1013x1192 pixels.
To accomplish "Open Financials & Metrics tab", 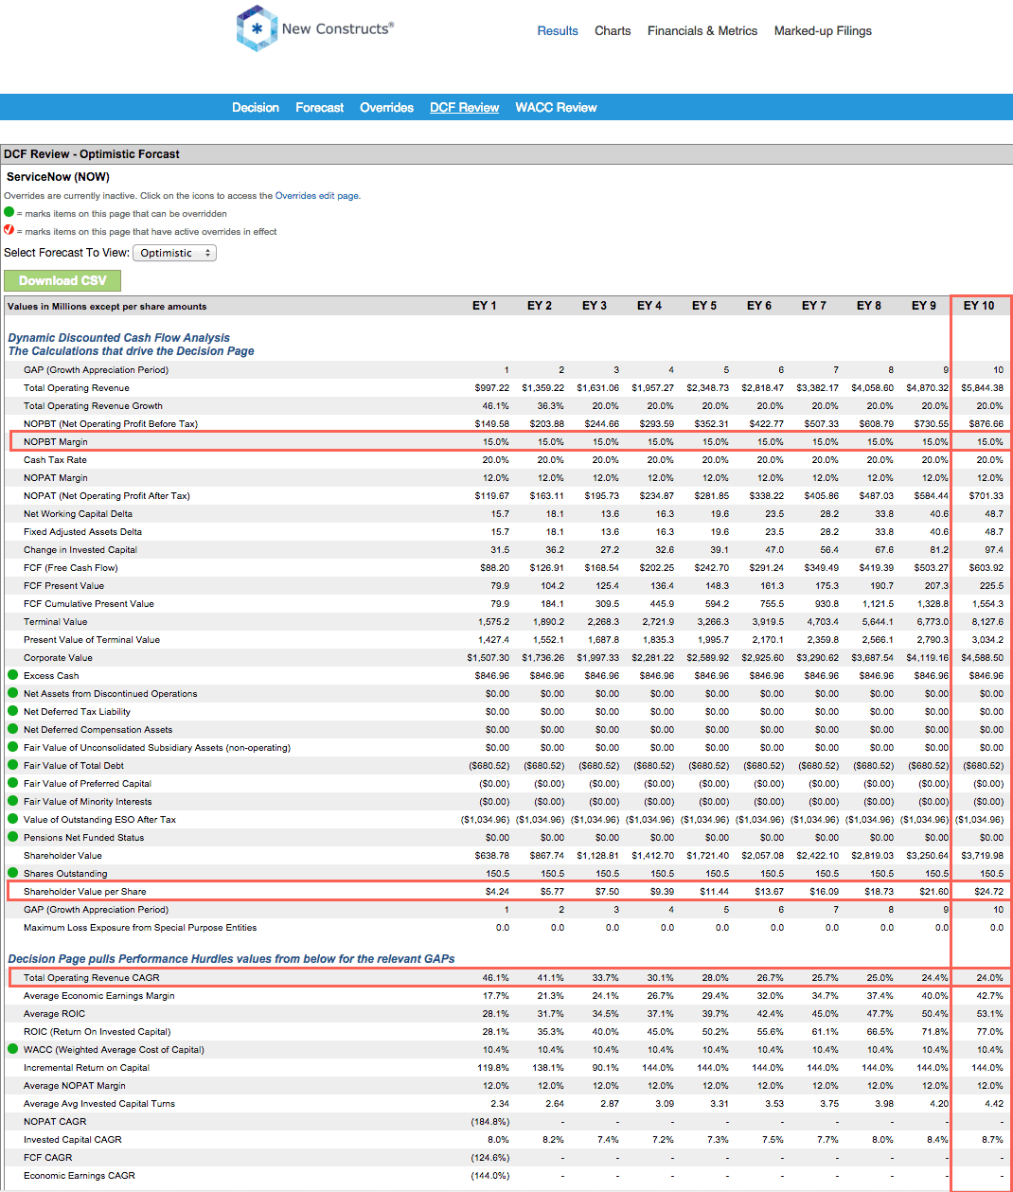I will [702, 30].
